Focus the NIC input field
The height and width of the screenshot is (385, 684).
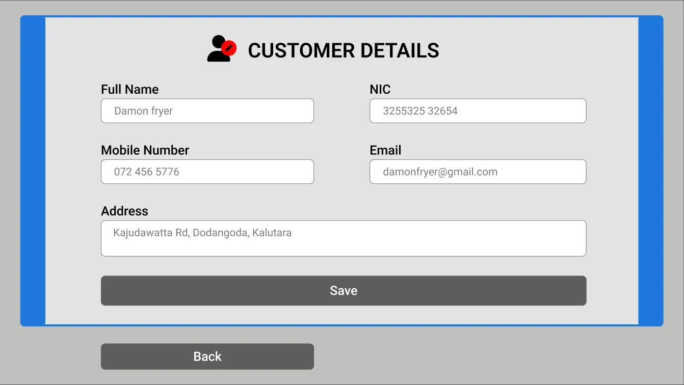478,111
